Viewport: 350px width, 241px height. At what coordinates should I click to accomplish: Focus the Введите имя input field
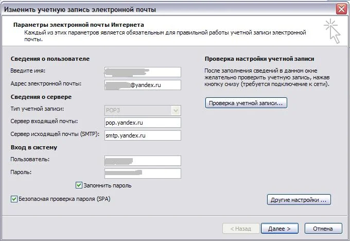tap(143, 72)
